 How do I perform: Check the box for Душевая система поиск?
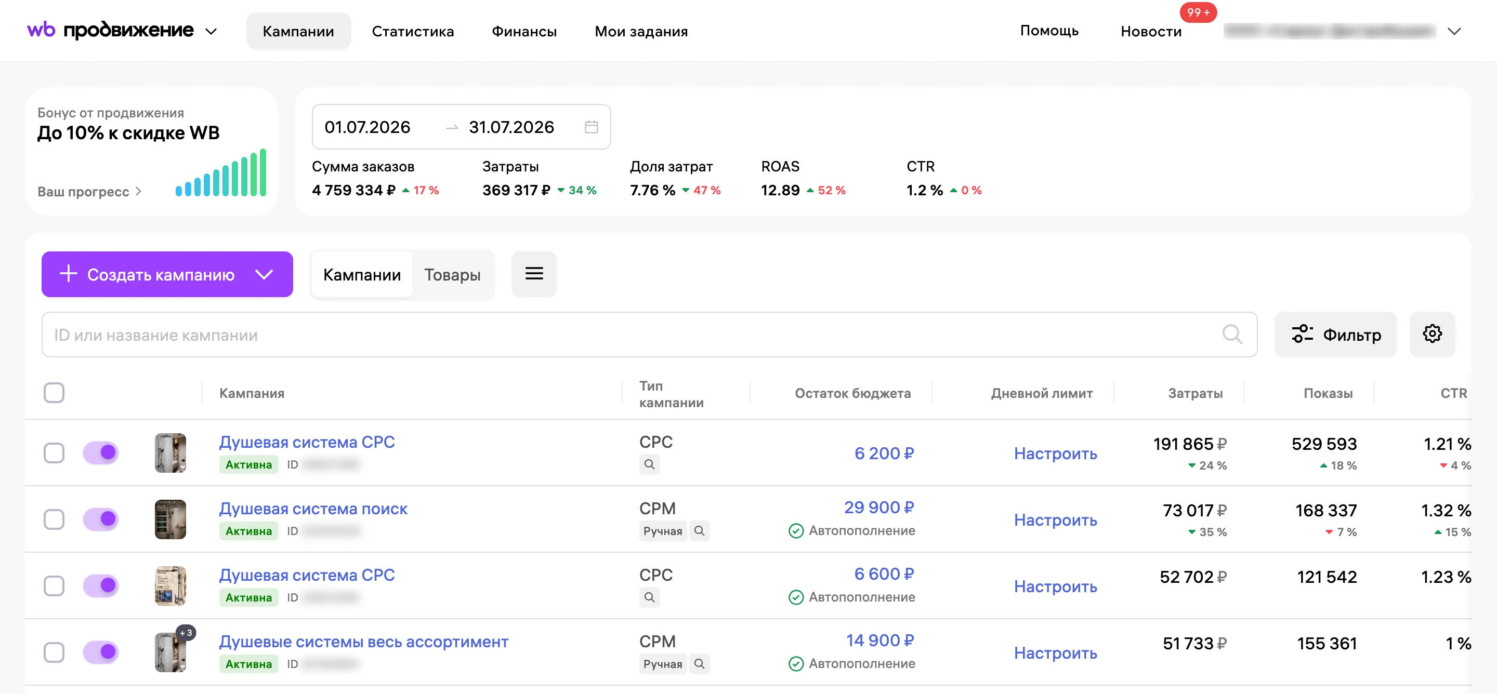(54, 519)
